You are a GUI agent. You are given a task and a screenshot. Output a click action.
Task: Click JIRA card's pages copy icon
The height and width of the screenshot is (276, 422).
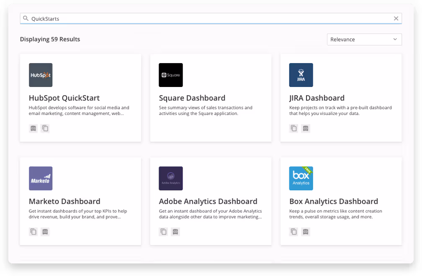[x=293, y=128]
